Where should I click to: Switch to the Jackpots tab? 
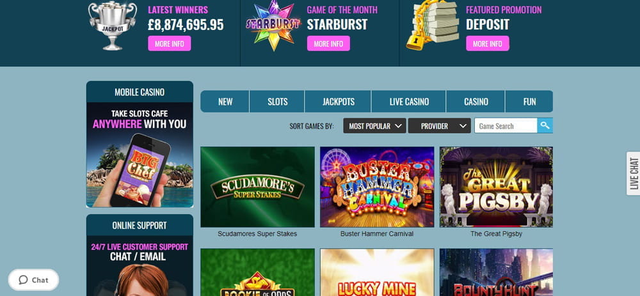[339, 102]
